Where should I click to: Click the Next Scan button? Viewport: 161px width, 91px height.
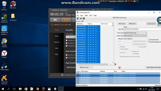[x=132, y=24]
